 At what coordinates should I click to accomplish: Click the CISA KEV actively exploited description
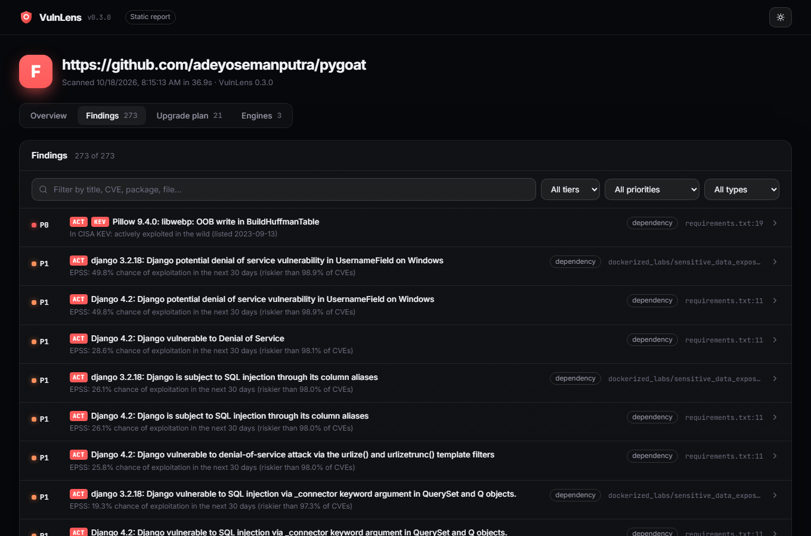pos(174,234)
